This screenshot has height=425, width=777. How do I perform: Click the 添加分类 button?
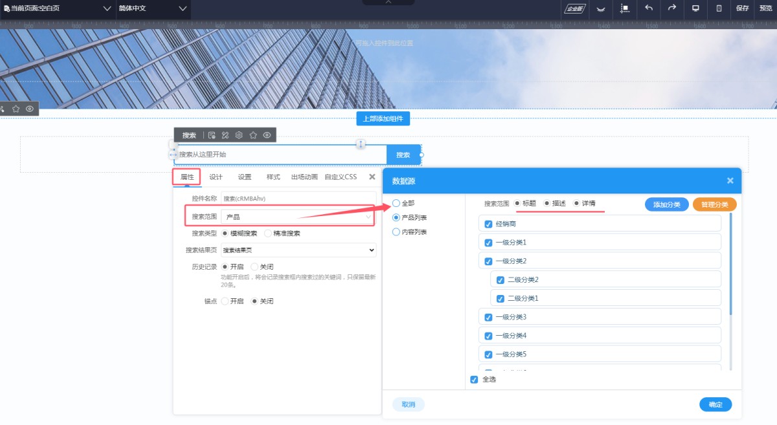666,204
